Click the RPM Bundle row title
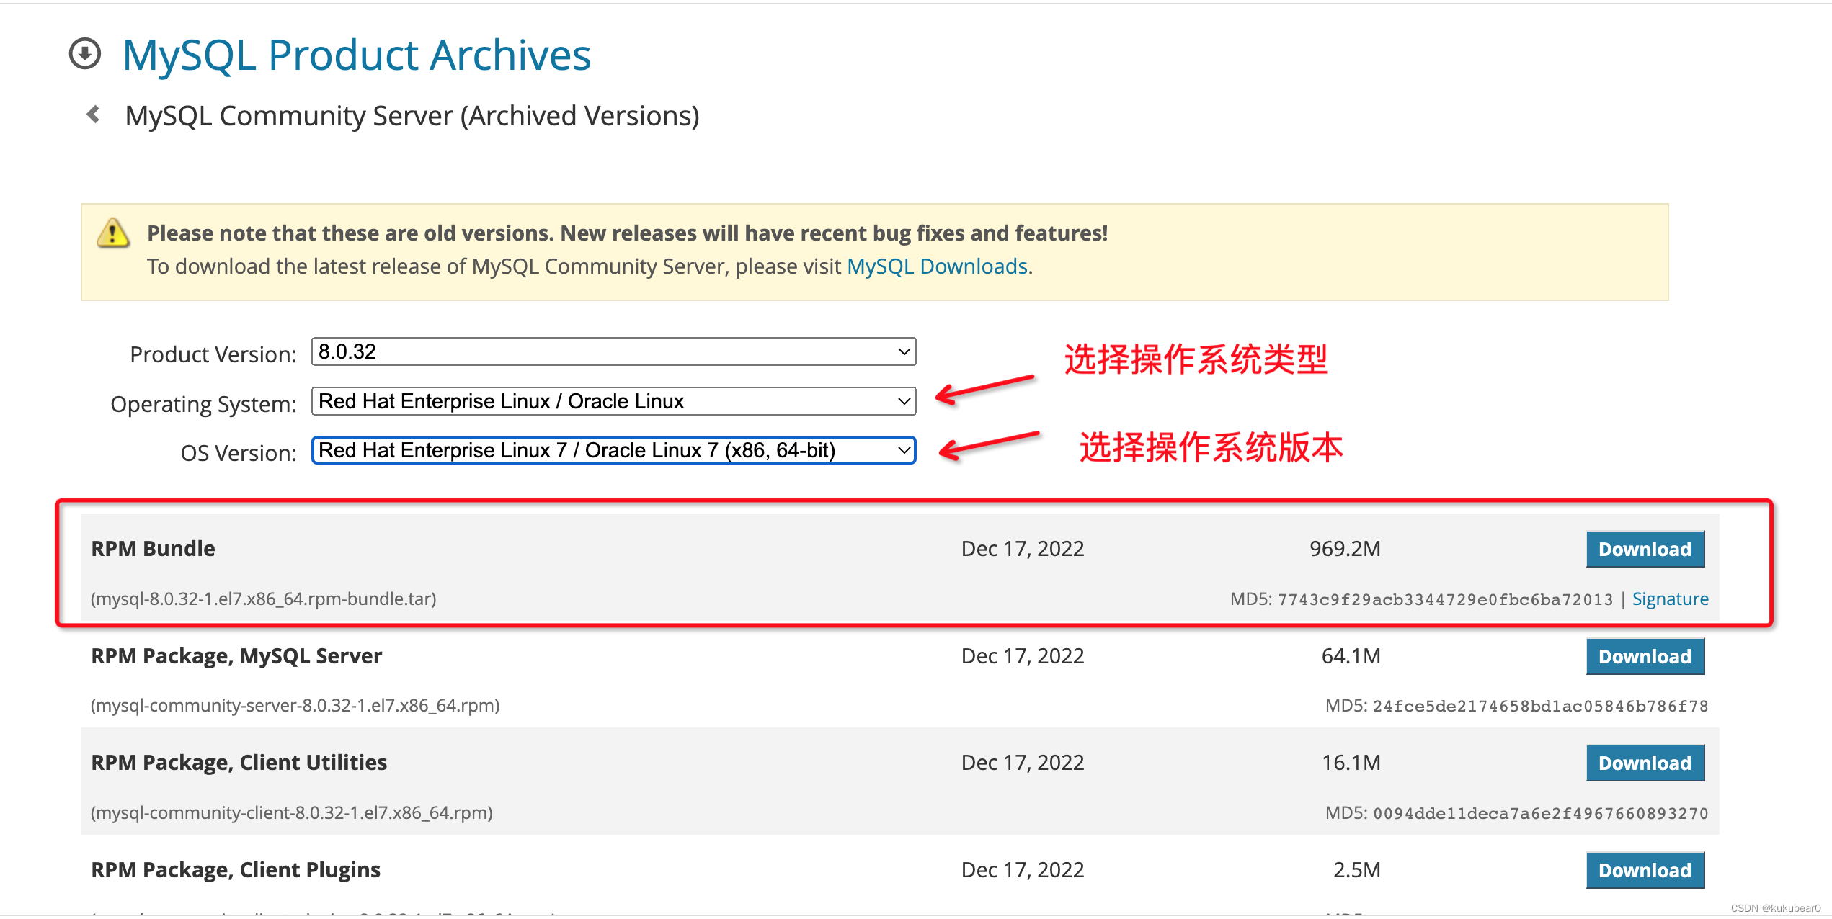1832x919 pixels. 153,549
